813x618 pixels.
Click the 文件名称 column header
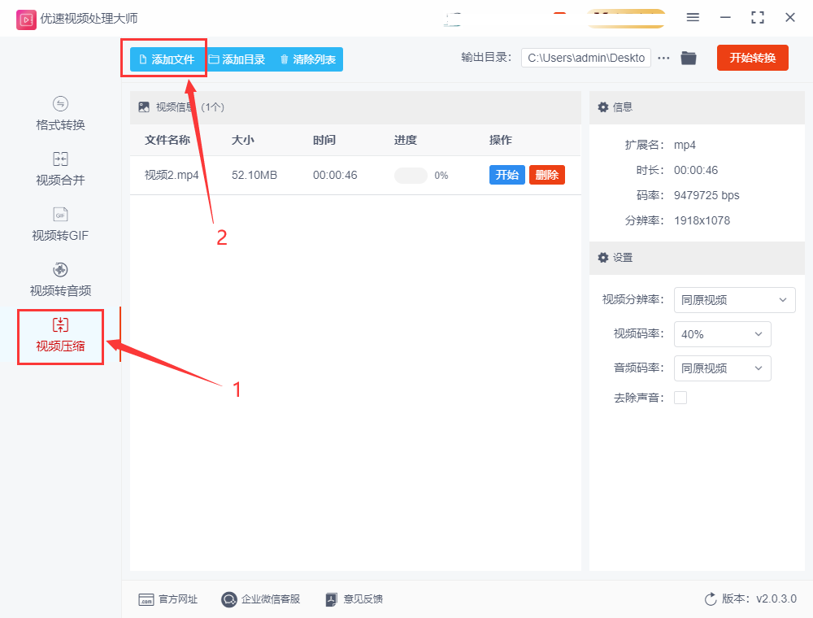(x=167, y=140)
